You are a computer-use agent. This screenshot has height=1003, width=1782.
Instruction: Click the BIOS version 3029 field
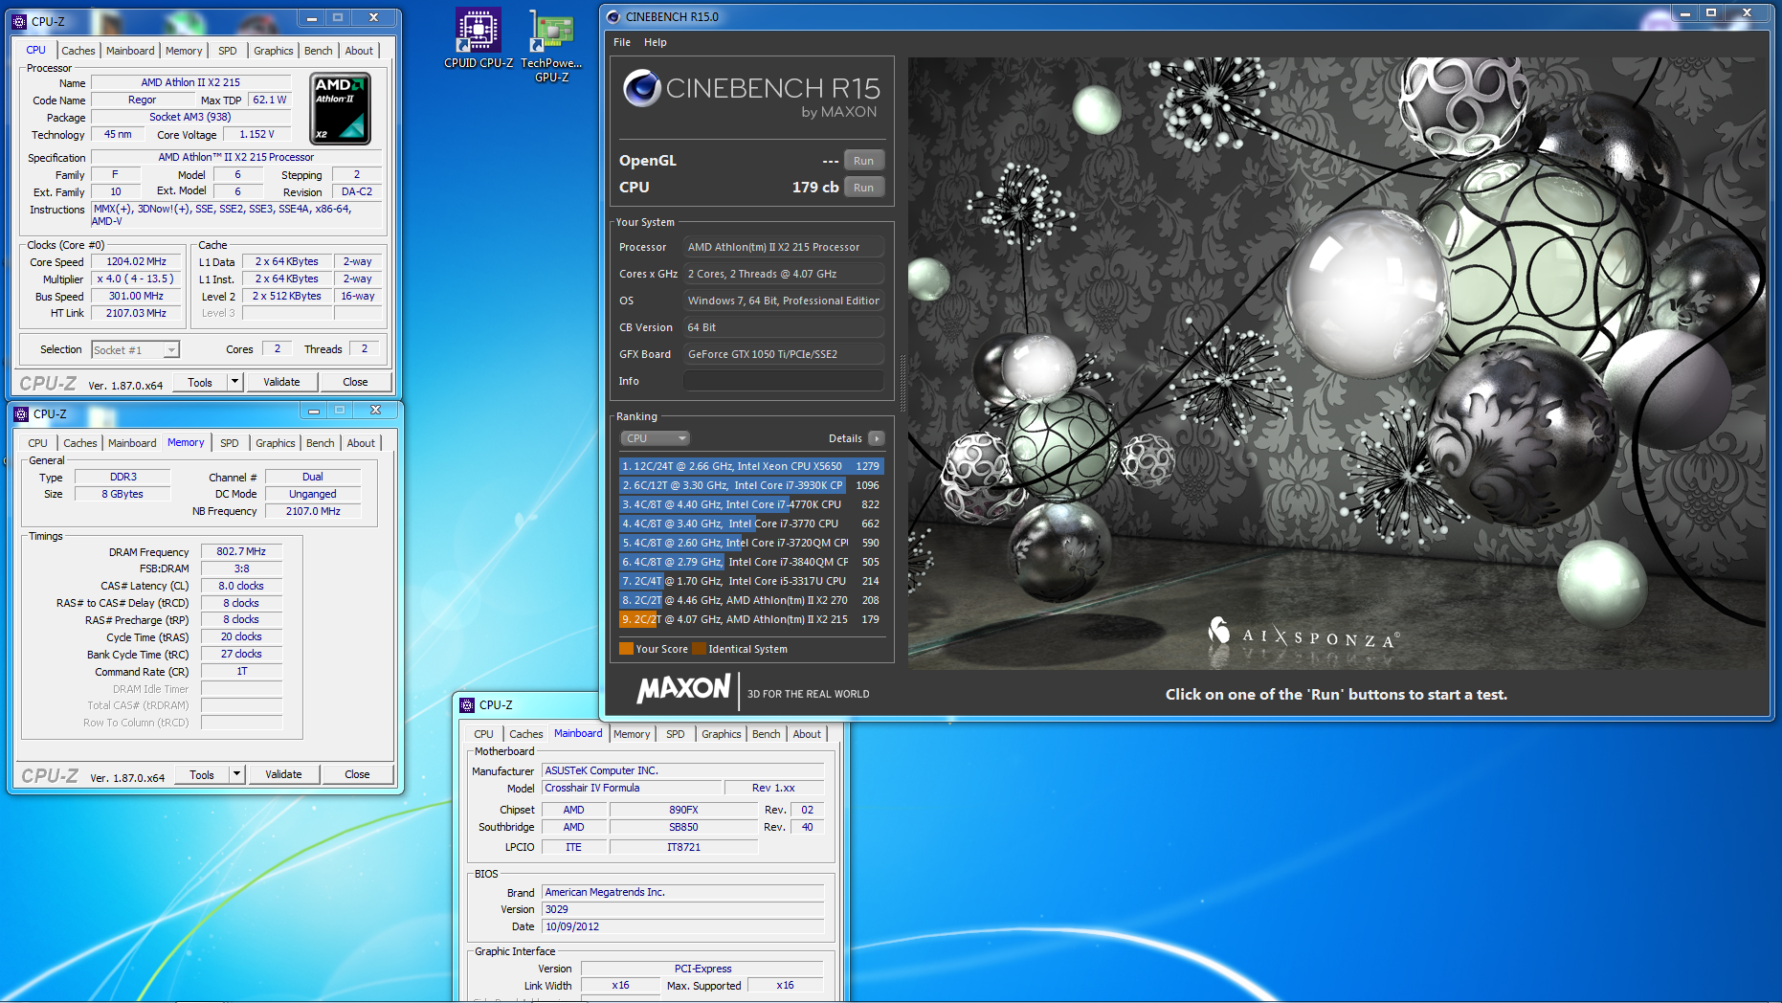[x=682, y=909]
